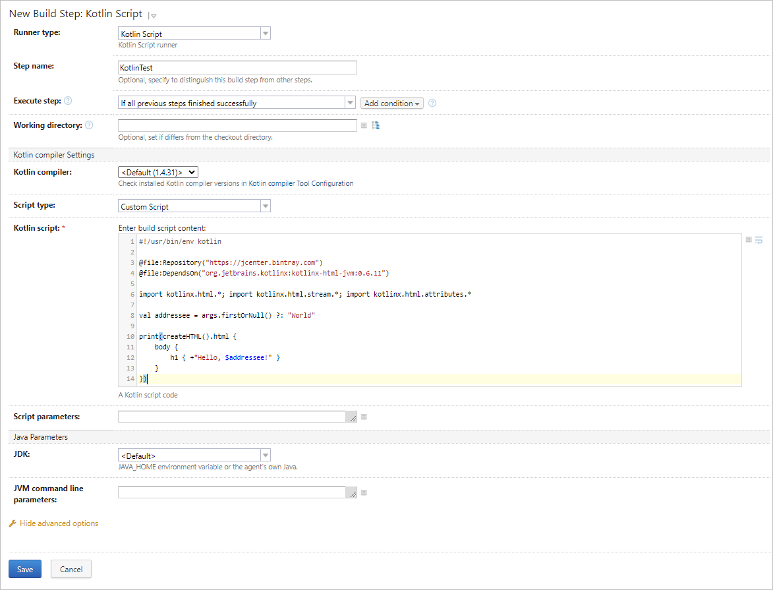Click the 'Kotlin Script runner' description text
Screen dimensions: 773x590
(x=148, y=45)
